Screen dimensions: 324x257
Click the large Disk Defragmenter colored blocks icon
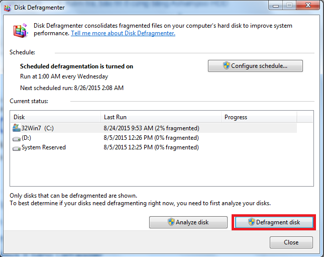(x=20, y=30)
